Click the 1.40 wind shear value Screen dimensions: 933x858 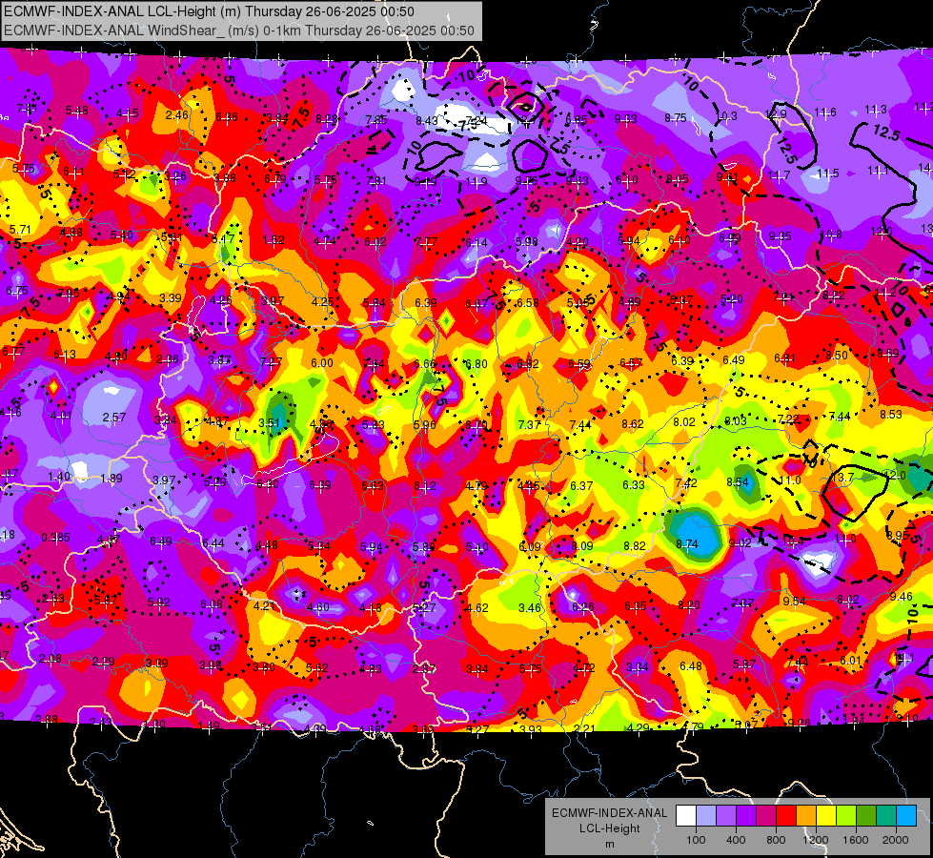click(59, 477)
